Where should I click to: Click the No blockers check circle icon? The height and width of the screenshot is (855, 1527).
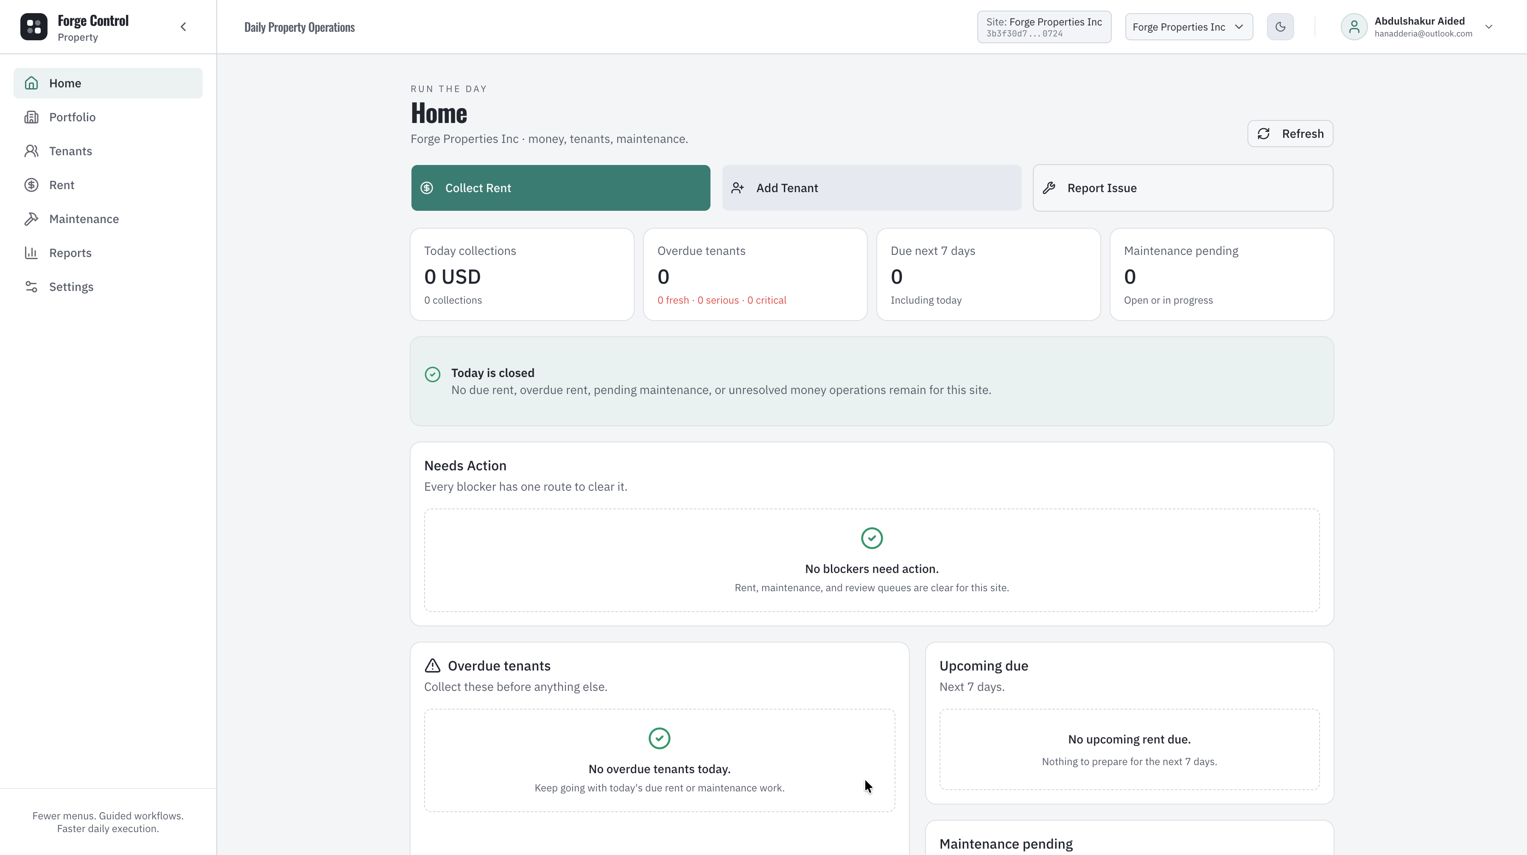[x=871, y=539]
